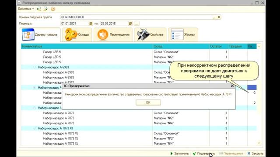Image resolution: width=280 pixels, height=157 pixels.
Task: Switch to the Свойства tab
Action: 150,34
